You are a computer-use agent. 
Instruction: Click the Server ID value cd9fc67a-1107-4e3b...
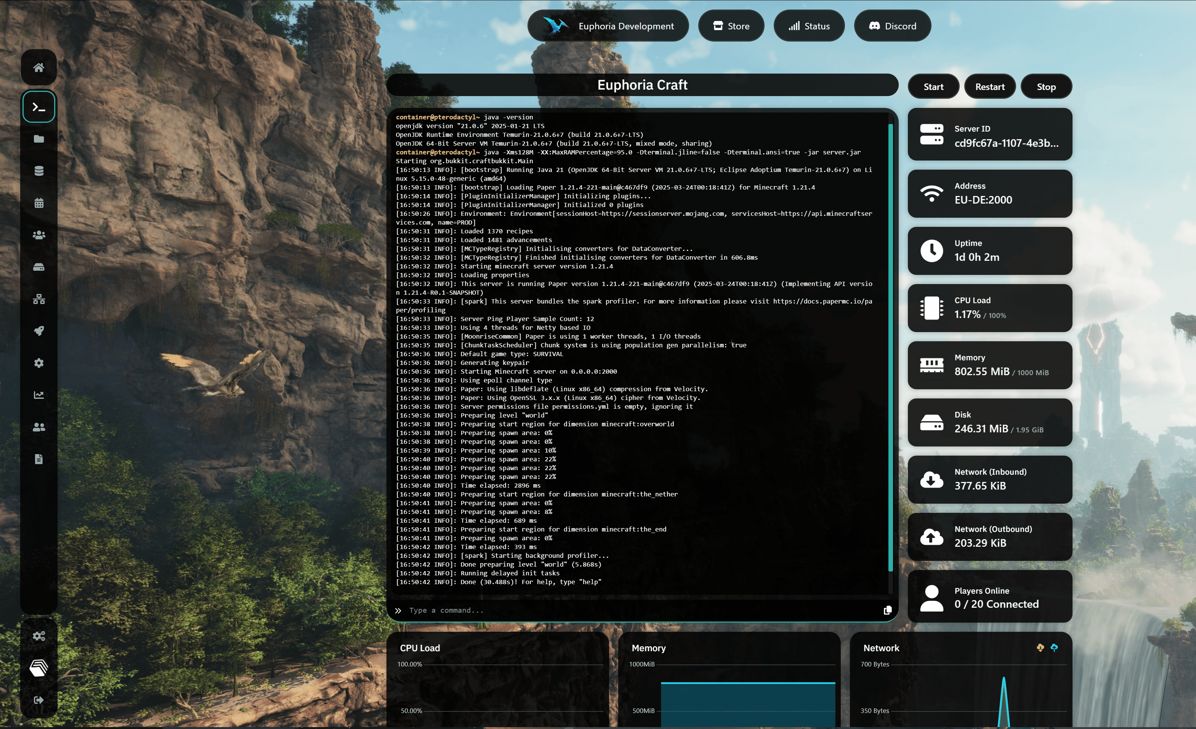click(x=1006, y=143)
